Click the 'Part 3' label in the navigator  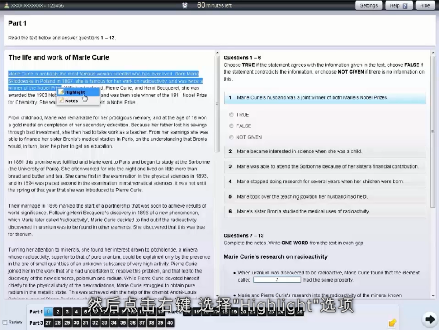pos(36,323)
